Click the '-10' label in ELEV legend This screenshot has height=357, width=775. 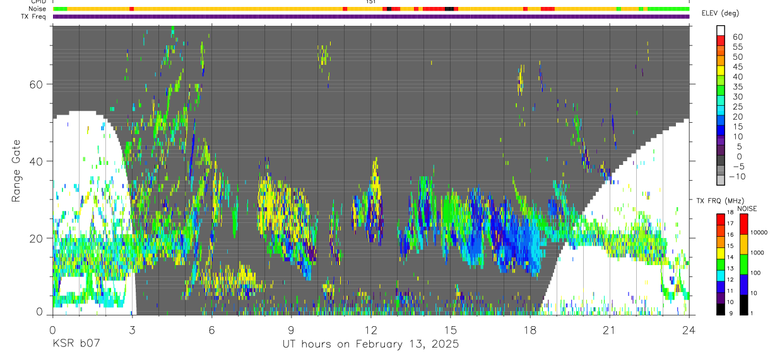click(x=737, y=176)
